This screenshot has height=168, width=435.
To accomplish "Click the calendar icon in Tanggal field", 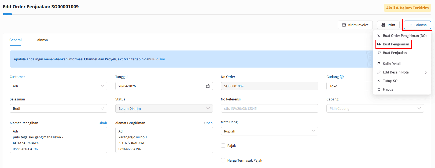I will coord(208,86).
